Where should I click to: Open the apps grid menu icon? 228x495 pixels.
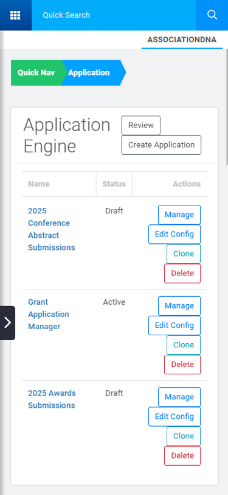pyautogui.click(x=15, y=15)
